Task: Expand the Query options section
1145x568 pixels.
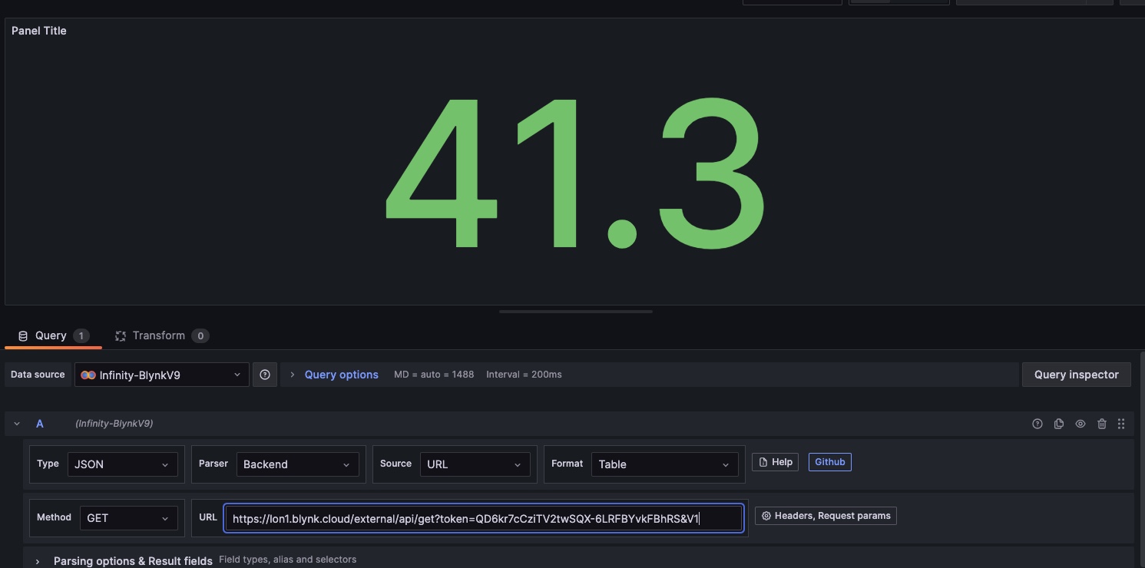Action: tap(340, 375)
